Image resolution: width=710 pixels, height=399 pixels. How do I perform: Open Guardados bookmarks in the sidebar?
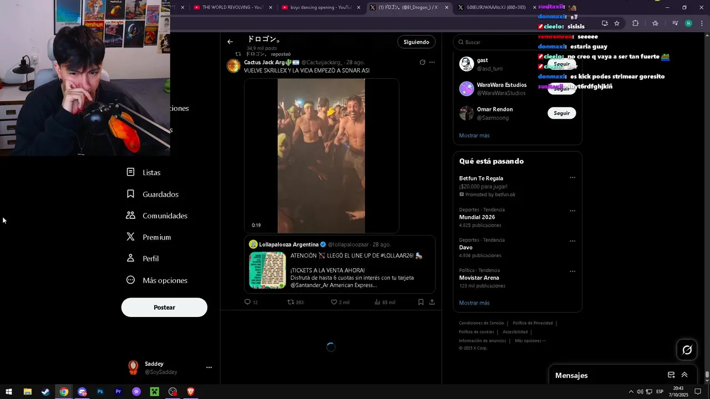tap(153, 194)
